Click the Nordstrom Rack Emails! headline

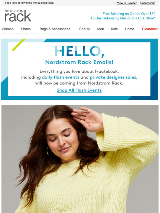79,62
